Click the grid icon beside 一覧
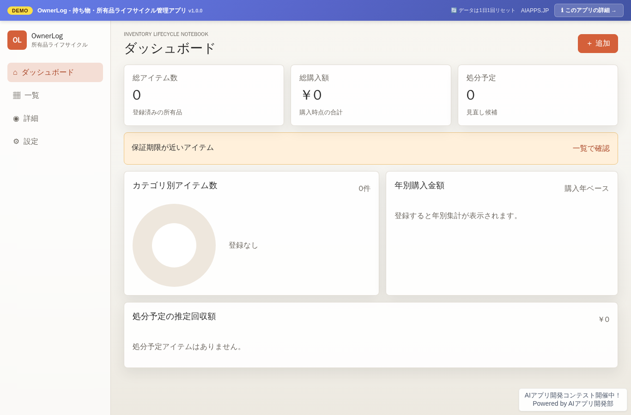The height and width of the screenshot is (415, 631). tap(17, 95)
